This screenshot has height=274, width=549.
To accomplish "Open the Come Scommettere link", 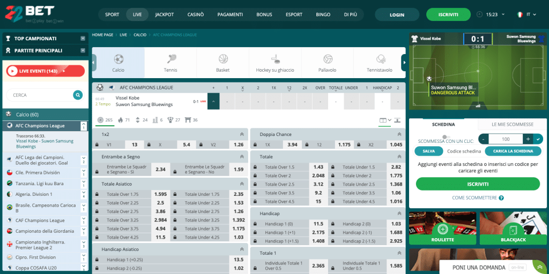I will 474,198.
